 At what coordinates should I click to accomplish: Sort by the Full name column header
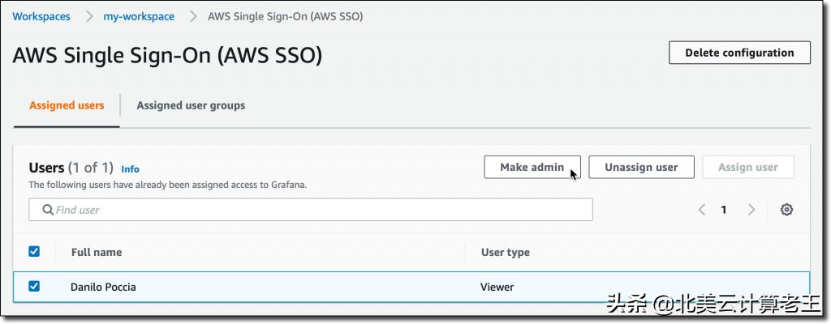[97, 252]
